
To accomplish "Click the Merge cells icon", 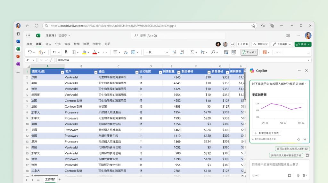I will click(x=133, y=52).
